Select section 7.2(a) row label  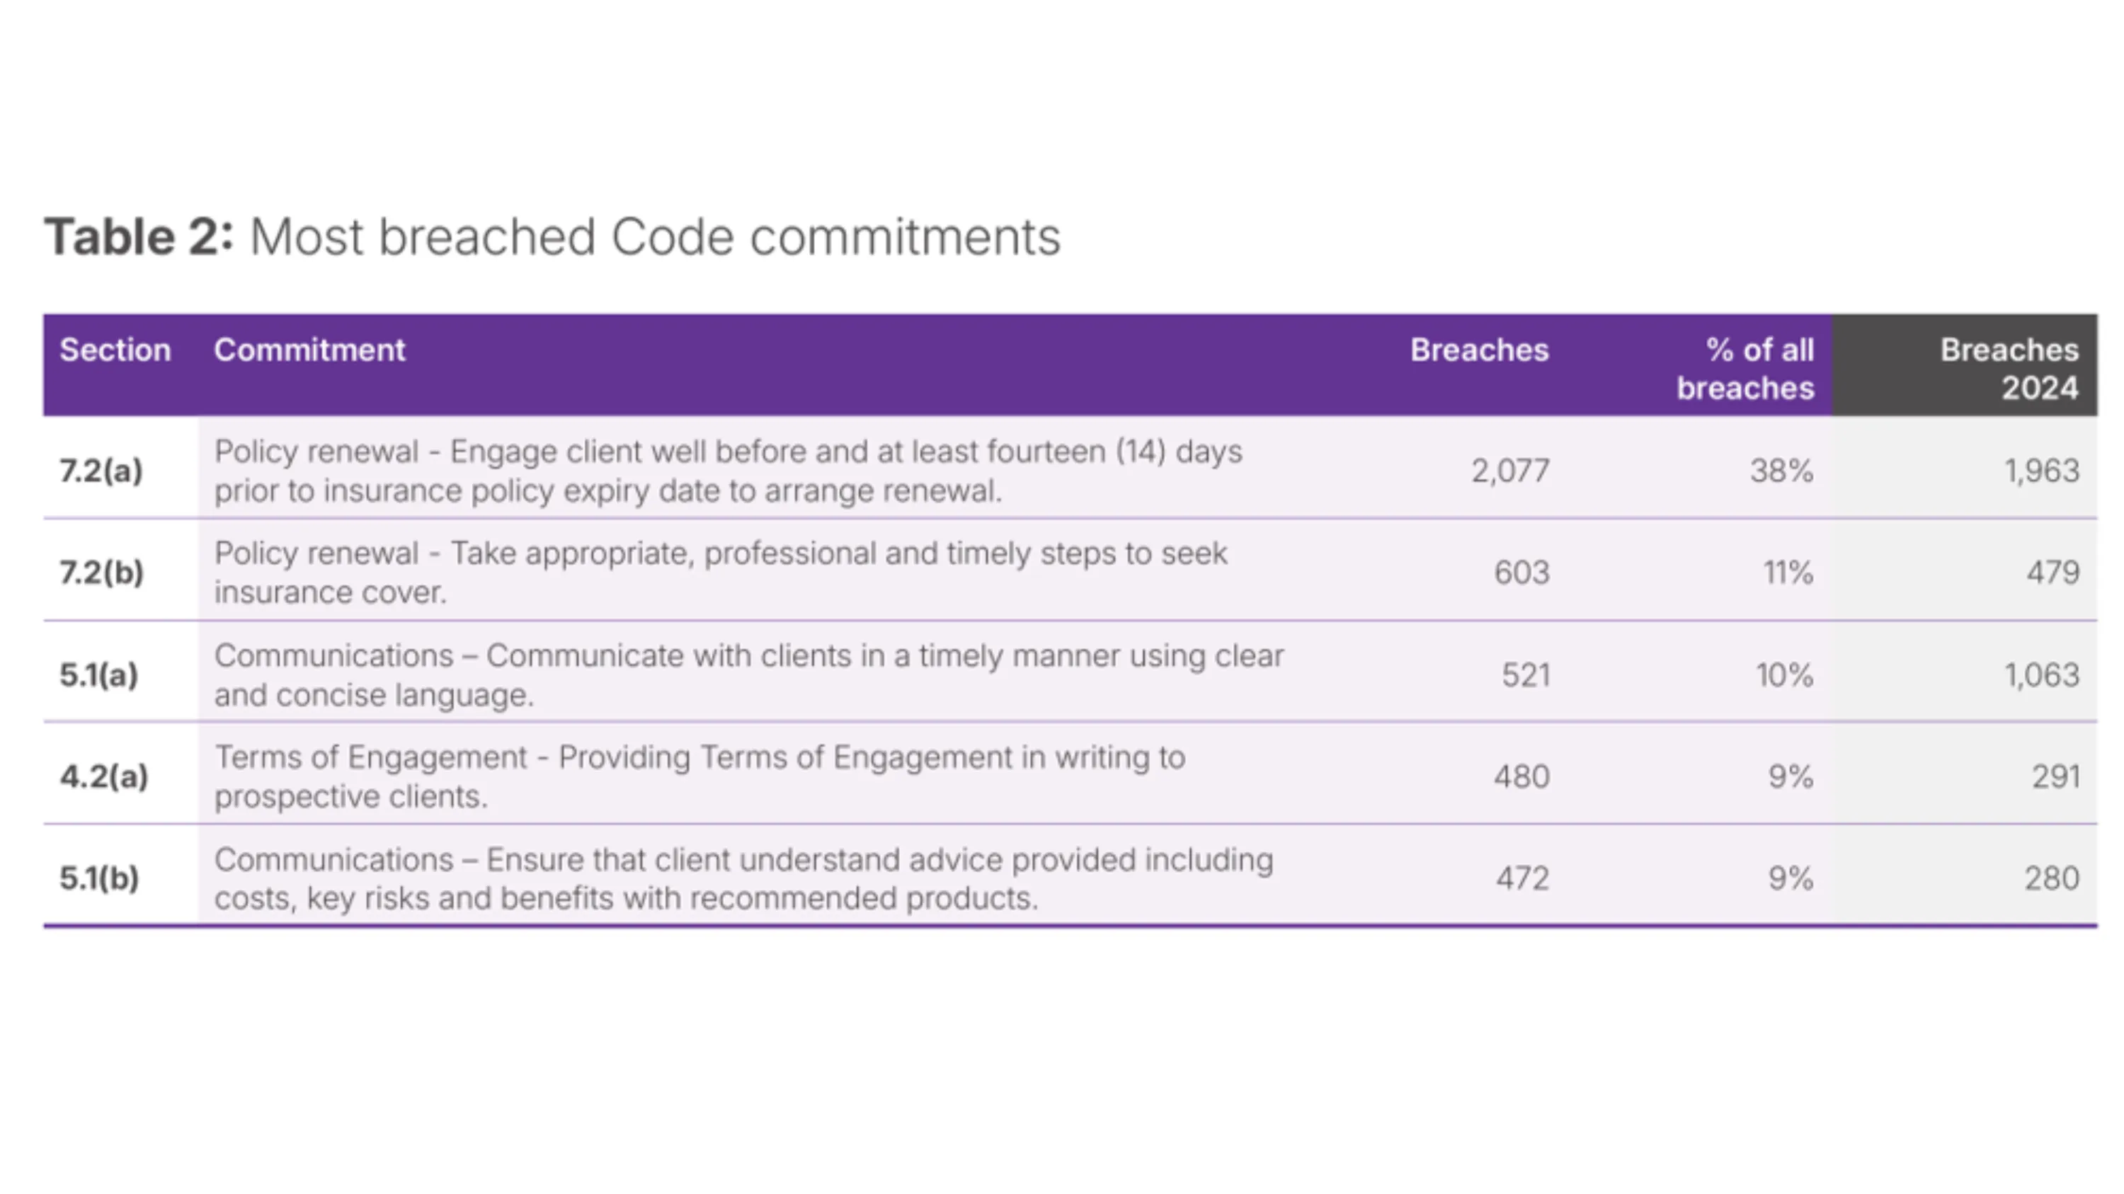tap(101, 471)
